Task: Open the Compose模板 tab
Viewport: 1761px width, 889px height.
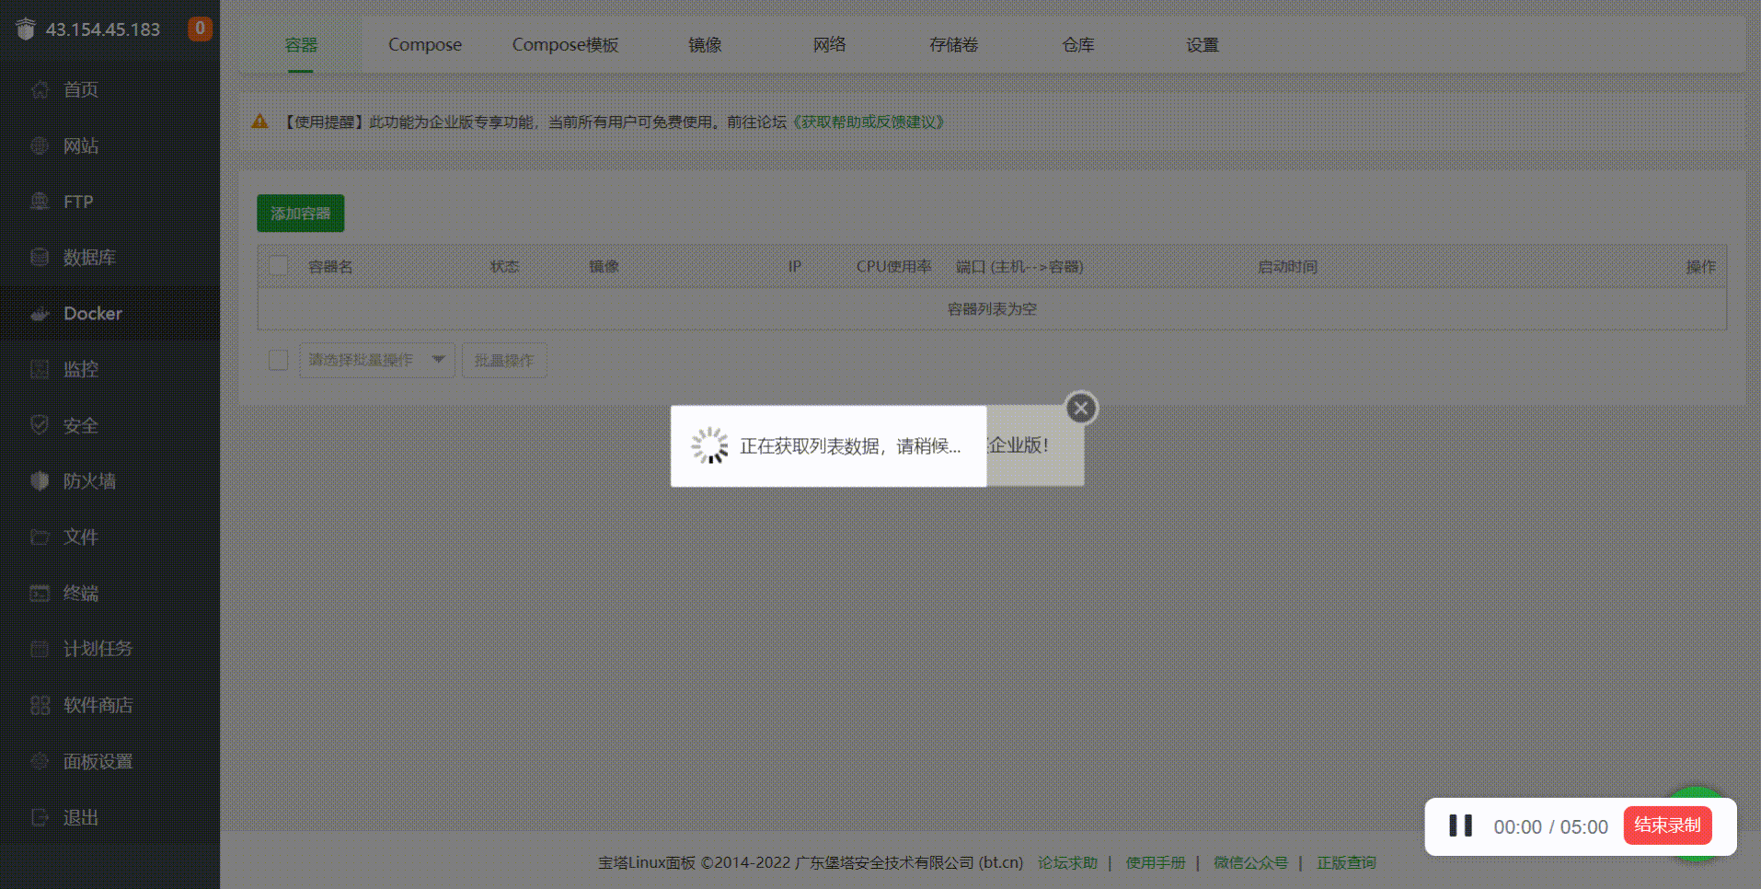Action: (565, 44)
